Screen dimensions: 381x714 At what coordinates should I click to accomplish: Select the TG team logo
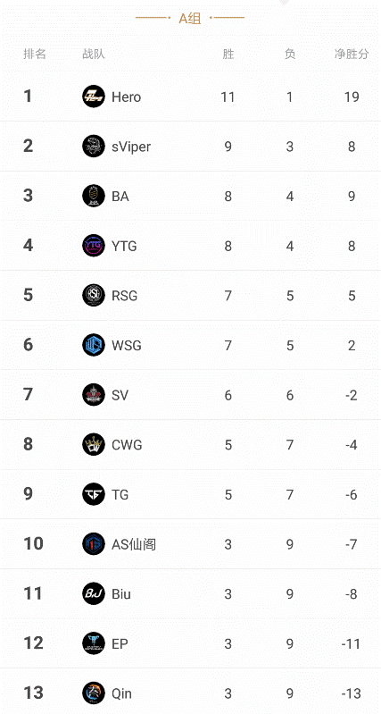94,494
